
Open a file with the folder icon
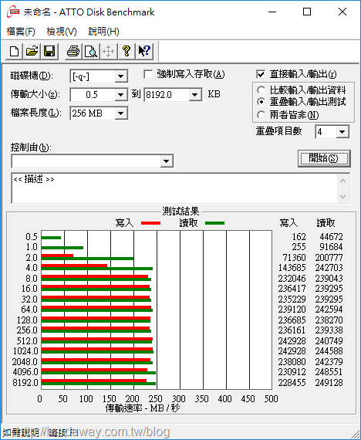pyautogui.click(x=32, y=52)
